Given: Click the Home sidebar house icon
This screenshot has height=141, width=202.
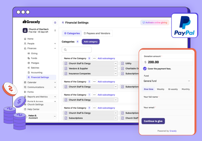Looking at the screenshot, I should pyautogui.click(x=25, y=39).
